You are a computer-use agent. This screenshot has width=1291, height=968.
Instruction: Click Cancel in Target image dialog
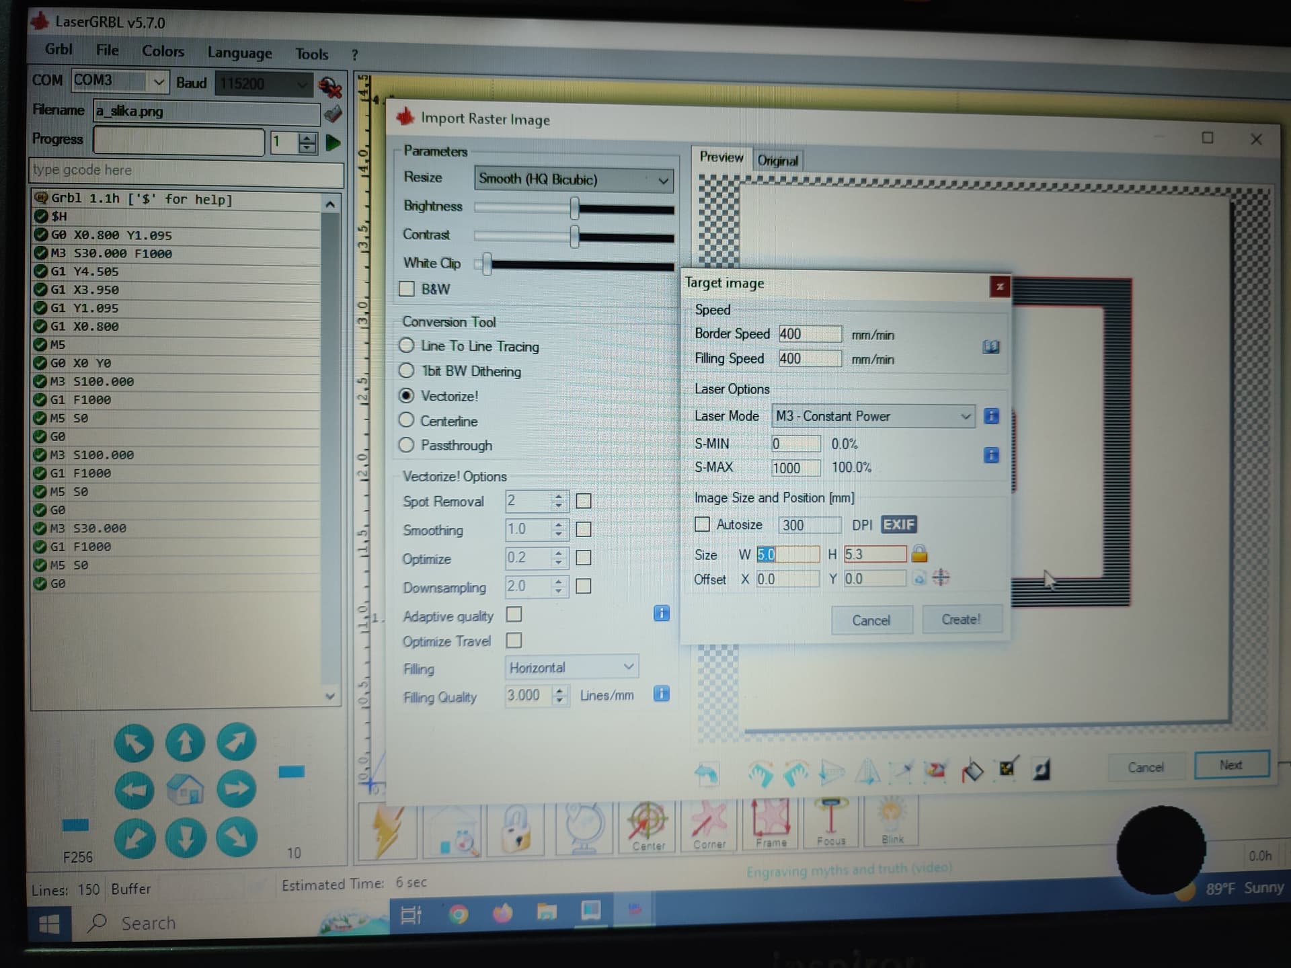(x=871, y=620)
